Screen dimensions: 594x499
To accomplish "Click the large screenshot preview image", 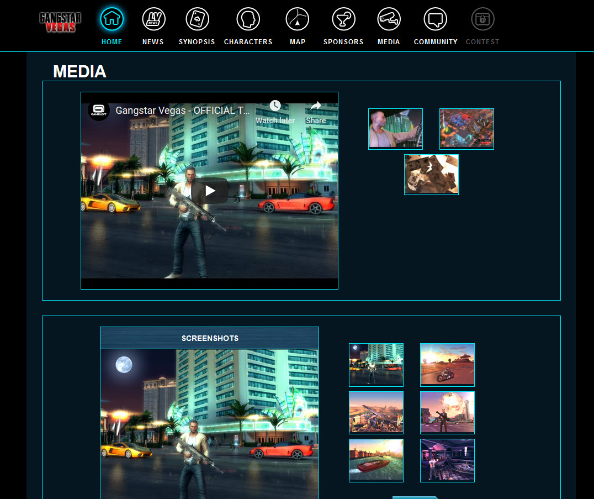I will 209,424.
